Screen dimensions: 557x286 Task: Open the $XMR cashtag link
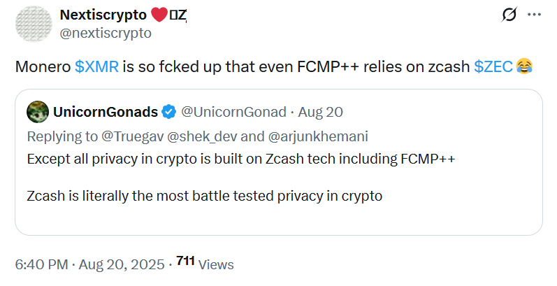coord(97,66)
